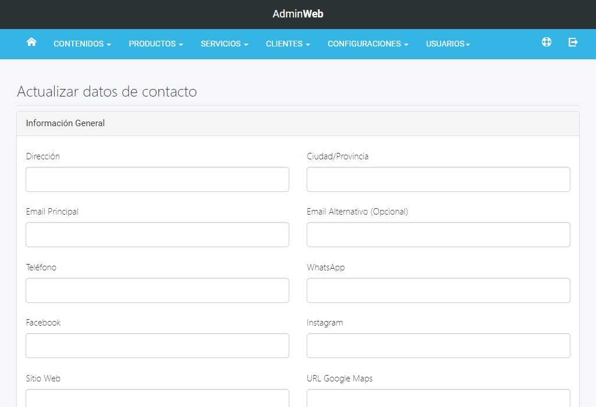Screen dimensions: 596x407
Task: Focus the Instagram input field
Action: (x=438, y=345)
